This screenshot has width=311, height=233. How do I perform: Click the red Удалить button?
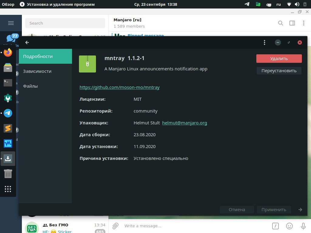pos(279,59)
